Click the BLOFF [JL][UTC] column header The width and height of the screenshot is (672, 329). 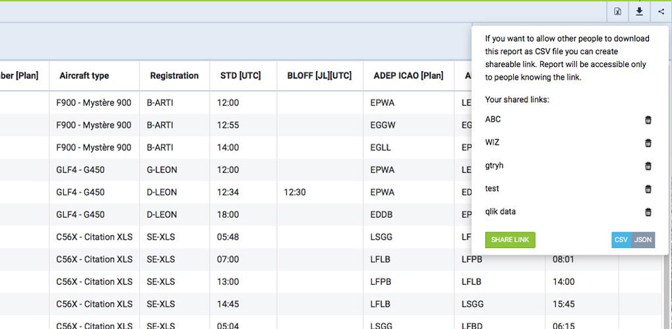pyautogui.click(x=319, y=76)
